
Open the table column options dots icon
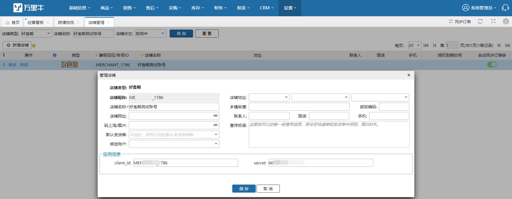[4, 55]
